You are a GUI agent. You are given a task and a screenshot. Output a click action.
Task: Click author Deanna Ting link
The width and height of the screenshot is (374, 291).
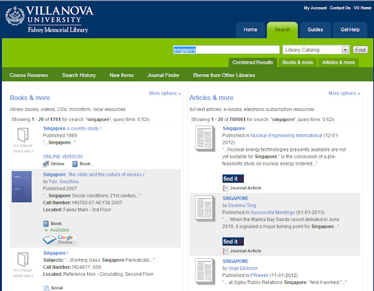pos(242,205)
